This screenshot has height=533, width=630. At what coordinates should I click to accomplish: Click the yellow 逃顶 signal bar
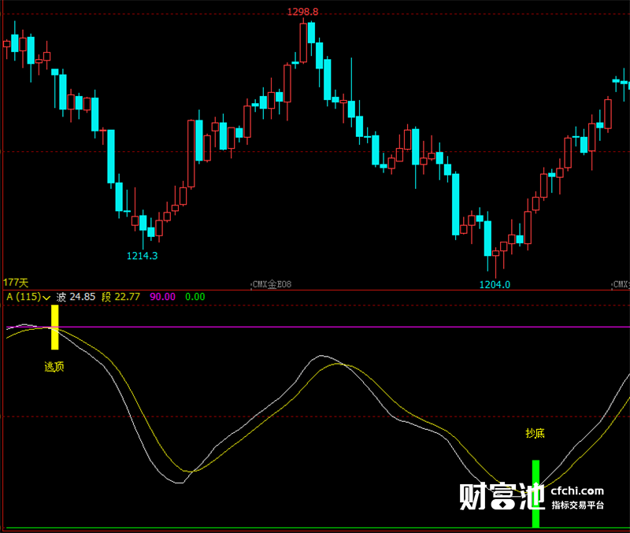[54, 327]
